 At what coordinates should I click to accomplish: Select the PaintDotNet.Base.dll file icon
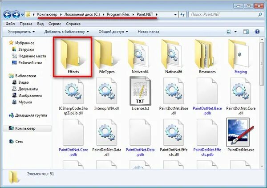point(174,91)
